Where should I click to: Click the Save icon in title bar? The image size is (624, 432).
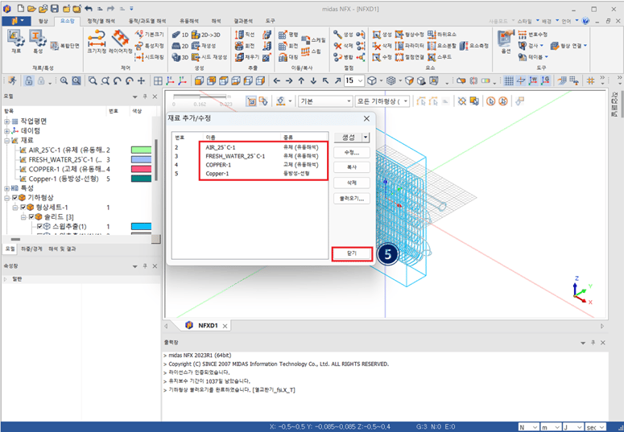pyautogui.click(x=55, y=9)
